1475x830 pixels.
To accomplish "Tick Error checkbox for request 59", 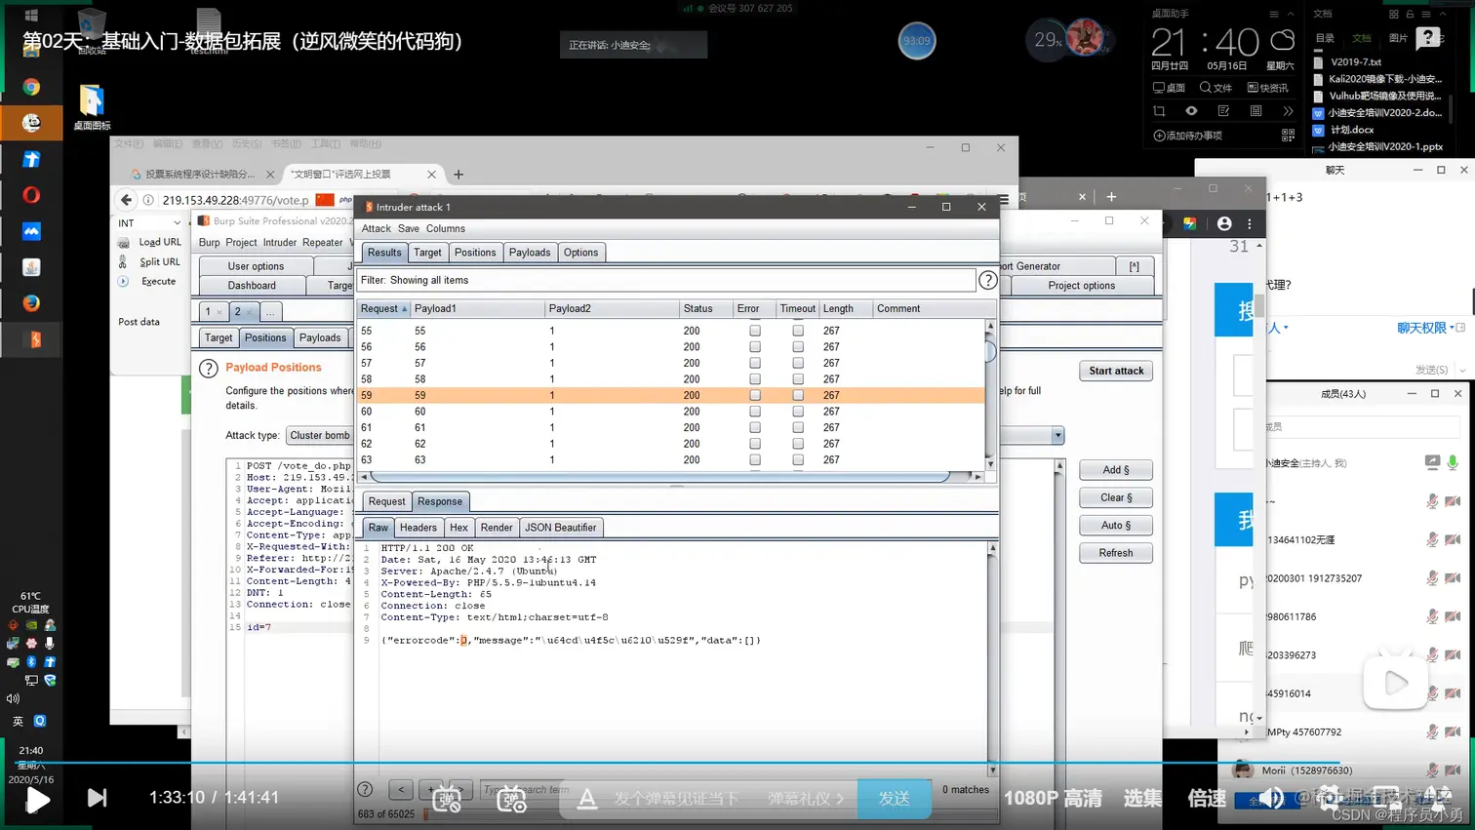I will (x=755, y=395).
